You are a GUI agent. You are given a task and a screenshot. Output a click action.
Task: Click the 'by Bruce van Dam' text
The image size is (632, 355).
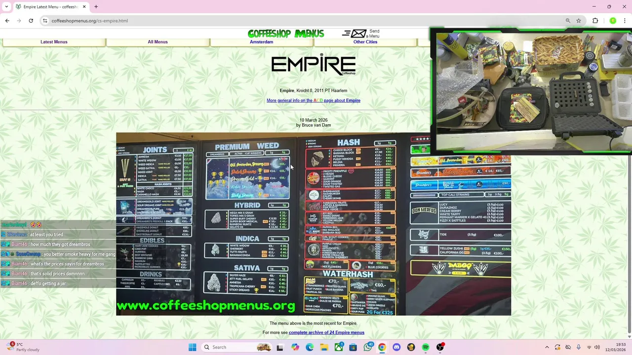314,125
